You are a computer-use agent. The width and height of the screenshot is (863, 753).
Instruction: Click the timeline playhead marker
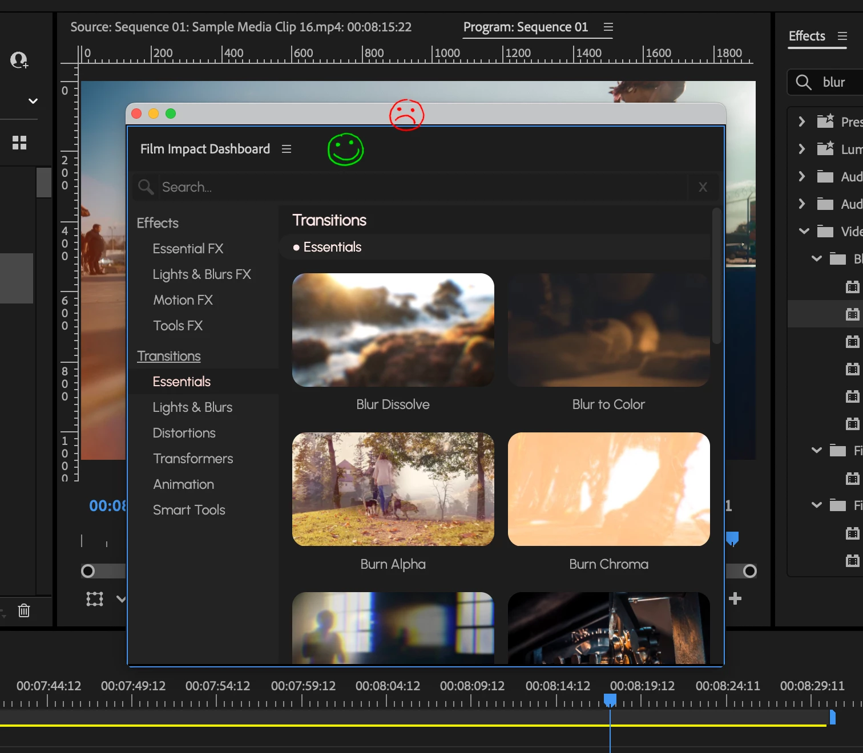pos(610,700)
